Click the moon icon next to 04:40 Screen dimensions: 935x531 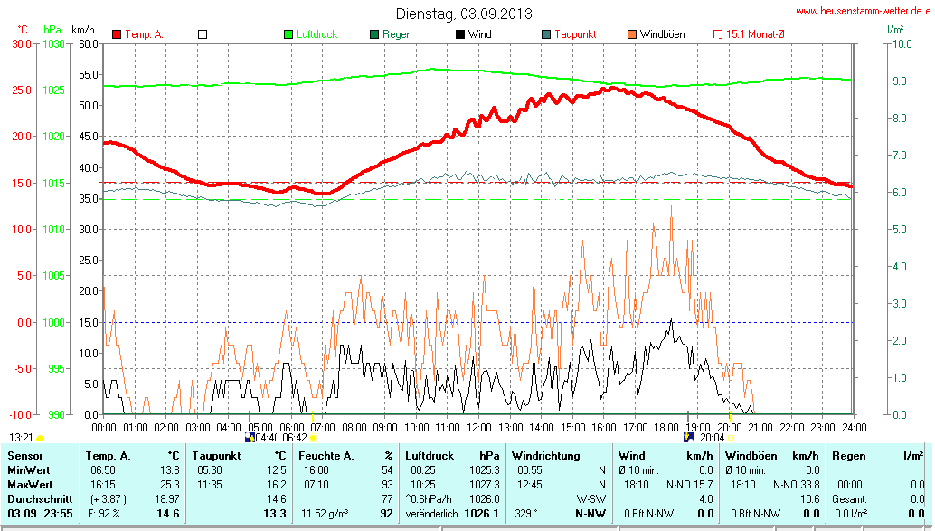click(250, 437)
